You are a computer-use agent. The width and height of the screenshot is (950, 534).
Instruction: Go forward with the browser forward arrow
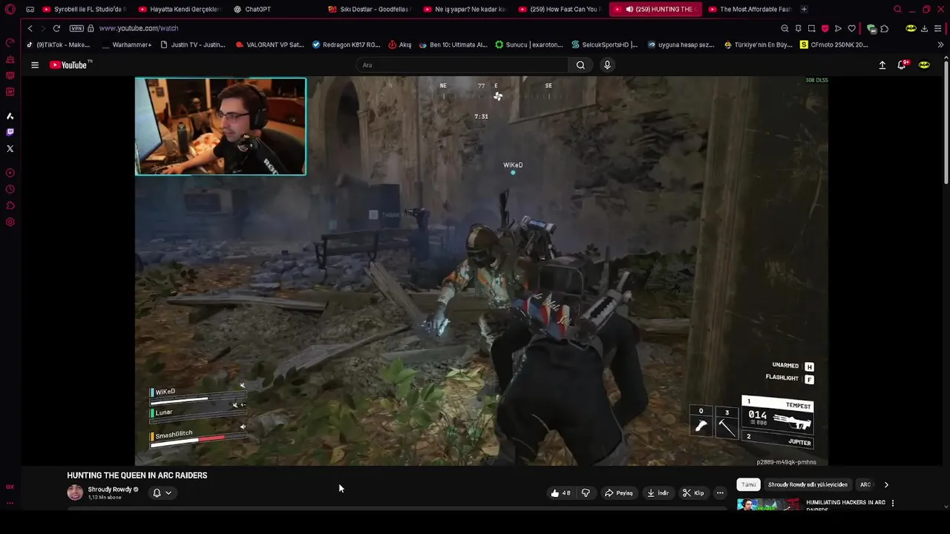(x=42, y=28)
